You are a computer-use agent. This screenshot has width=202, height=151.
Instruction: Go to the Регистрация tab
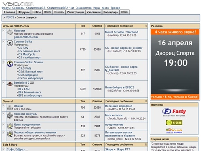point(75,12)
